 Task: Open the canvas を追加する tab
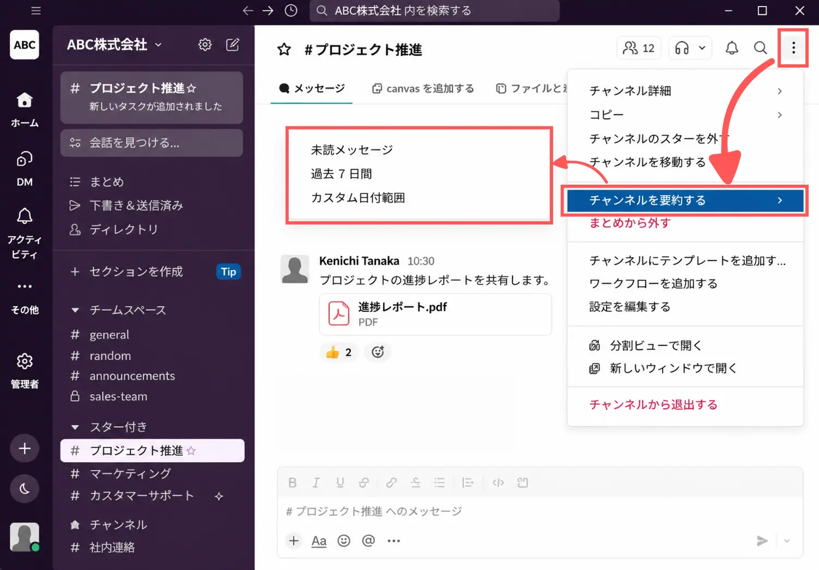tap(423, 88)
